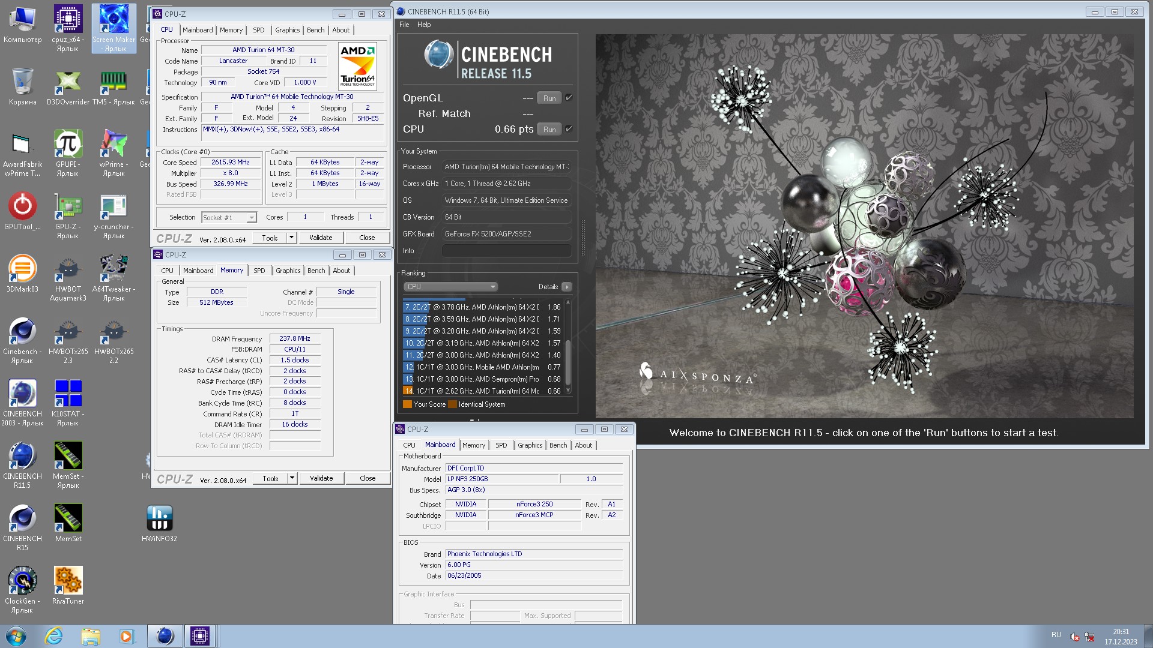Launch HWBOTx265 2.2 icon
The image size is (1153, 648).
point(113,341)
